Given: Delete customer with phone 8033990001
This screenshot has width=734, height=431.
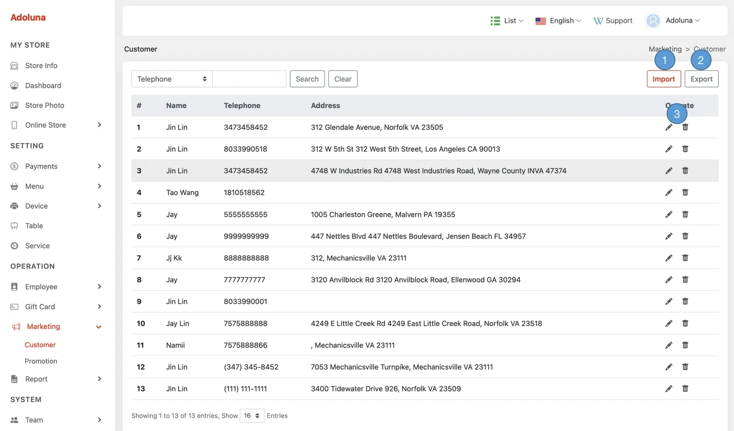Looking at the screenshot, I should (x=685, y=301).
